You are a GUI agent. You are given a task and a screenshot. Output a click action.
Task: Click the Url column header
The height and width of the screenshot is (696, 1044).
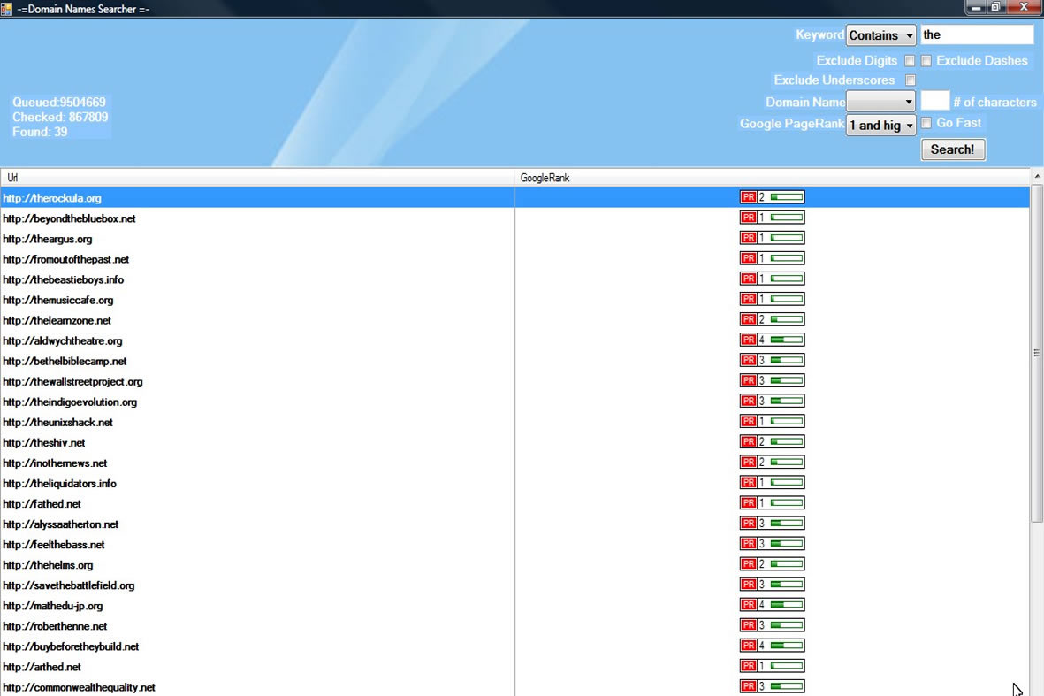tap(257, 178)
